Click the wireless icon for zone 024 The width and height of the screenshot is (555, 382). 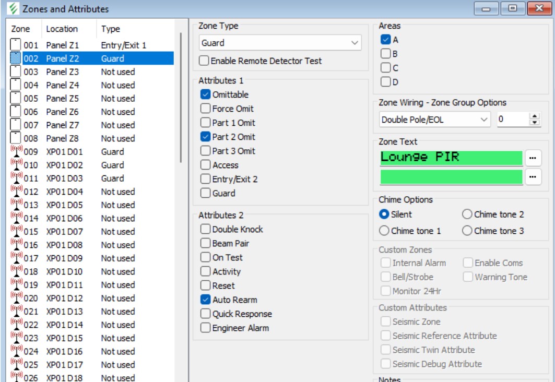coord(16,352)
